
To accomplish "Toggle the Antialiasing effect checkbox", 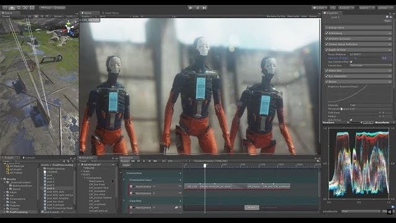I will [x=327, y=33].
